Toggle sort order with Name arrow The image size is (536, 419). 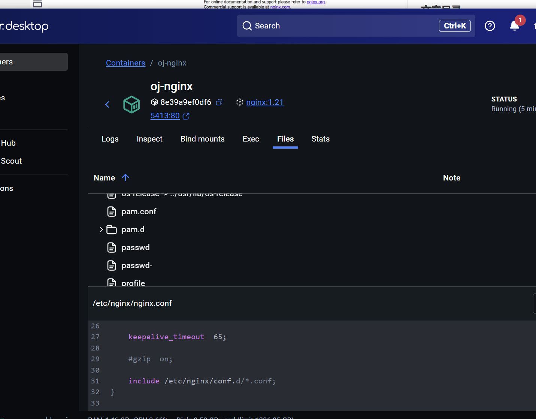click(x=125, y=177)
